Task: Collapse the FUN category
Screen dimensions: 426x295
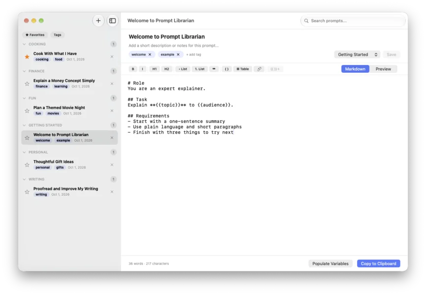Action: click(x=25, y=98)
